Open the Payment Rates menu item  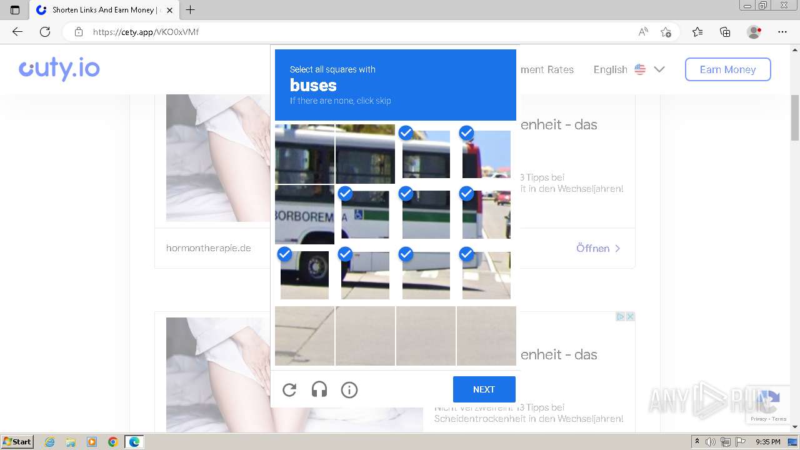pyautogui.click(x=547, y=69)
